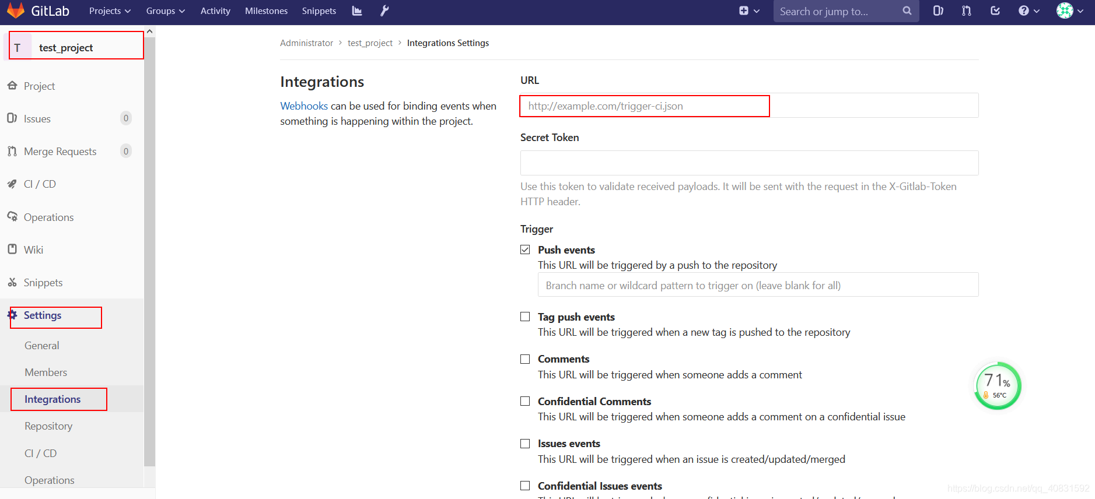Follow the Webhooks link

(304, 106)
